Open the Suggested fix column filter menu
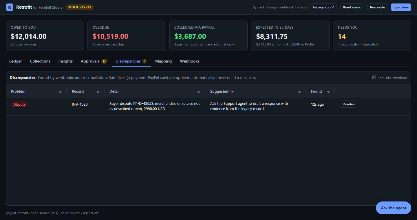The width and height of the screenshot is (417, 220). pyautogui.click(x=299, y=91)
